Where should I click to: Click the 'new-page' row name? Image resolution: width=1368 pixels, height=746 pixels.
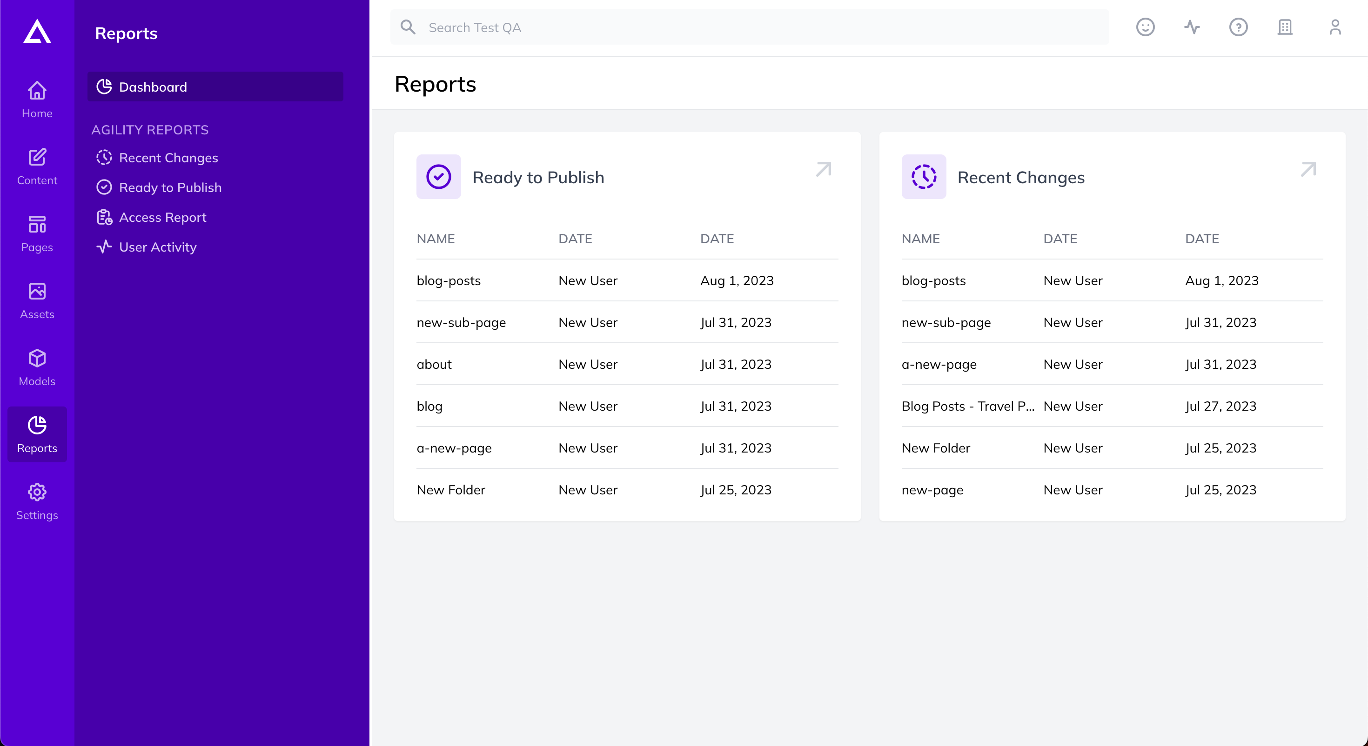point(932,490)
